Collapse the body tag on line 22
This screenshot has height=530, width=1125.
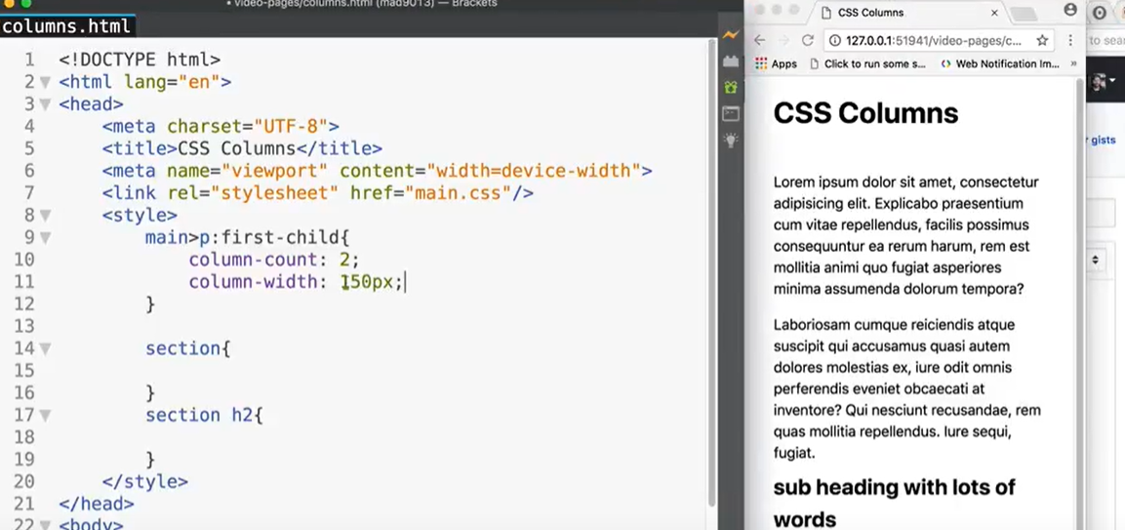click(45, 524)
